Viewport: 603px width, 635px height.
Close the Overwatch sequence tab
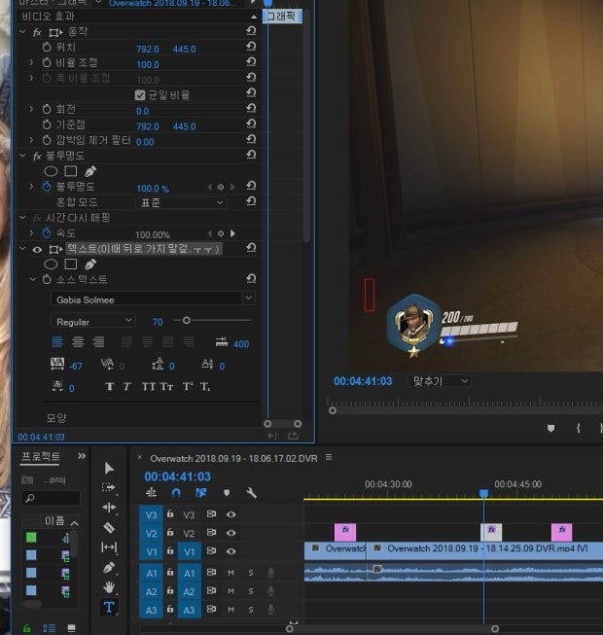[x=140, y=457]
